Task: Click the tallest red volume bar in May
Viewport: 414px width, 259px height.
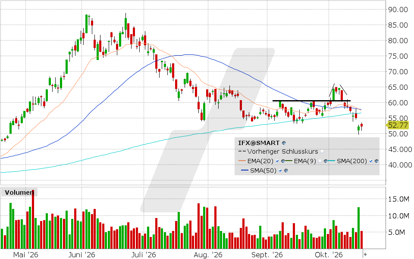Action: pyautogui.click(x=33, y=219)
